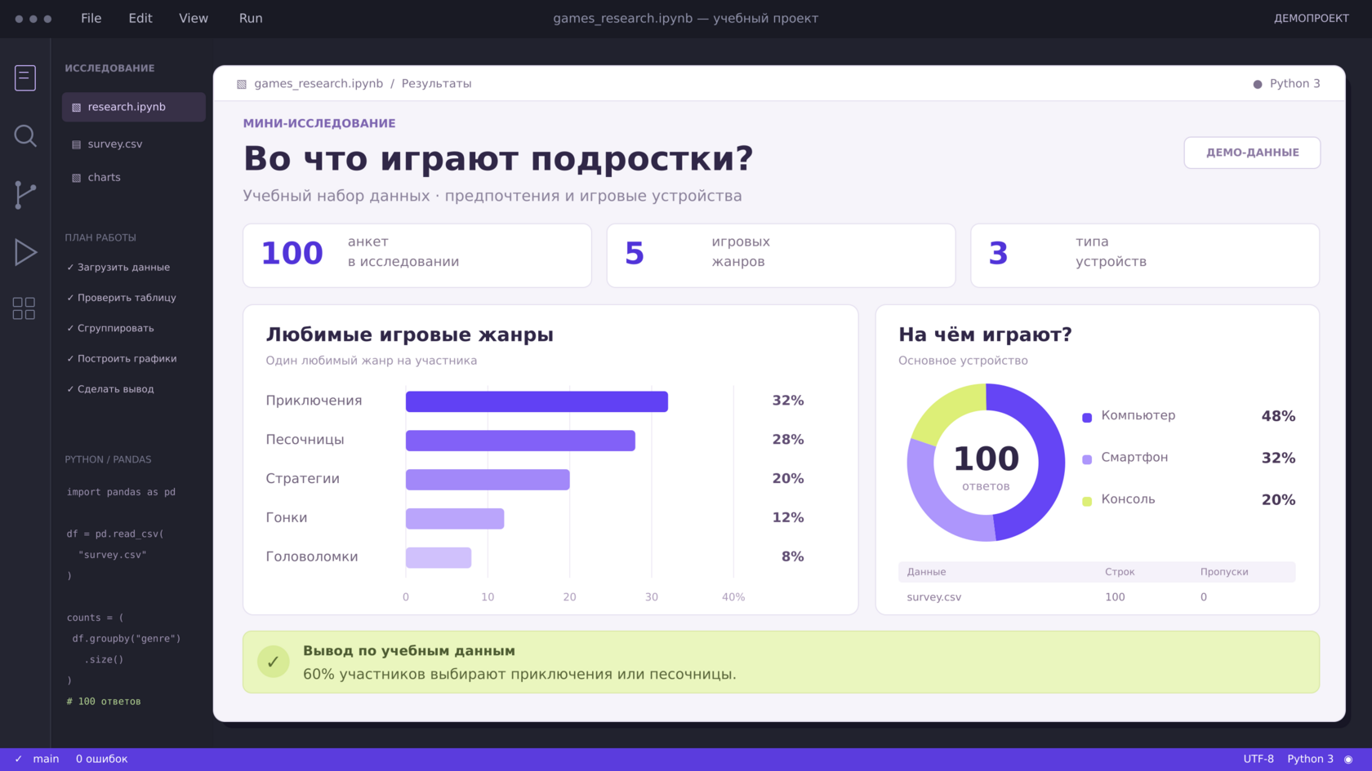
Task: Click the Python 3 kernel status dot
Action: pyautogui.click(x=1258, y=84)
